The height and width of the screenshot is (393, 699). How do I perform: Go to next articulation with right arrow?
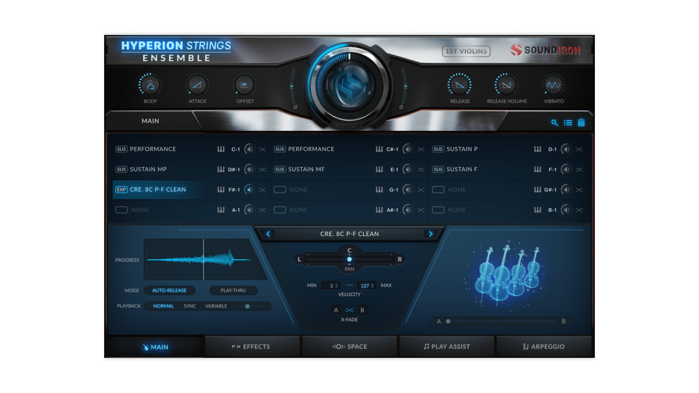[x=431, y=234]
